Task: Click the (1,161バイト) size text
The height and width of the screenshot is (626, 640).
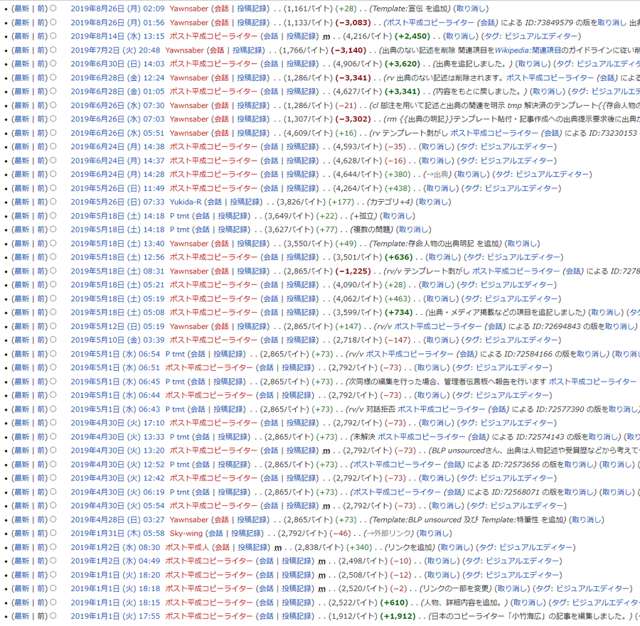Action: coord(308,9)
